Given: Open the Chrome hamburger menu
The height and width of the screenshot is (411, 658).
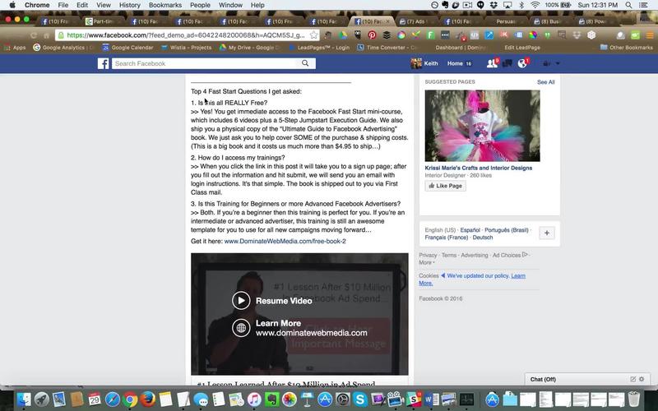Looking at the screenshot, I should 650,35.
